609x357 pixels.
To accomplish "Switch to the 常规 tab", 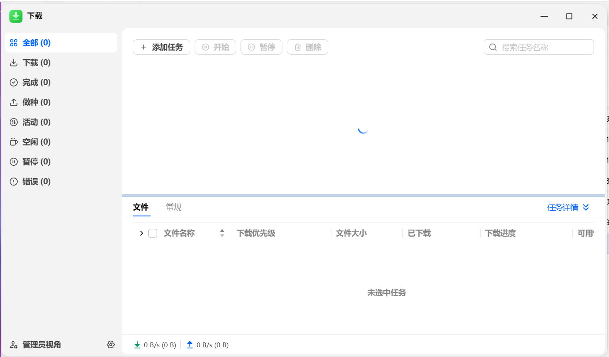I will pyautogui.click(x=174, y=207).
